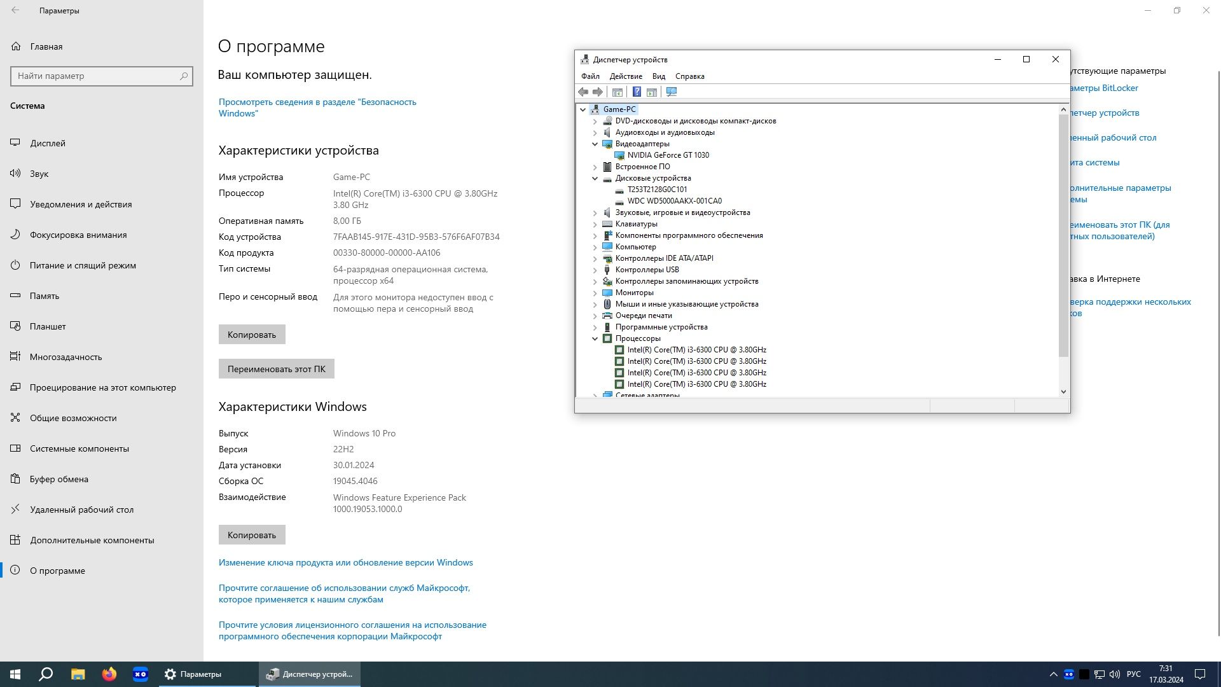Click the search magnifier in Найти параметр field
The height and width of the screenshot is (687, 1221).
click(184, 76)
